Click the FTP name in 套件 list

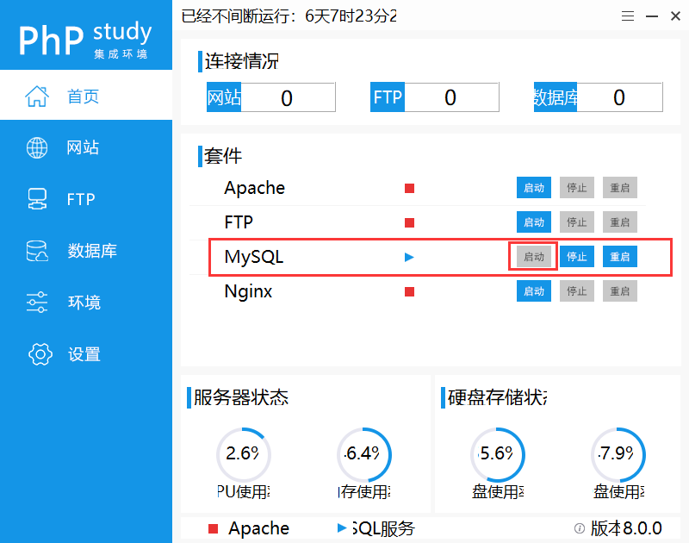point(239,222)
